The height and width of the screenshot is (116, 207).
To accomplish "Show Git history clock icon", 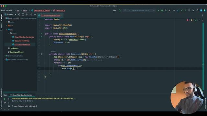I will pyautogui.click(x=189, y=10).
